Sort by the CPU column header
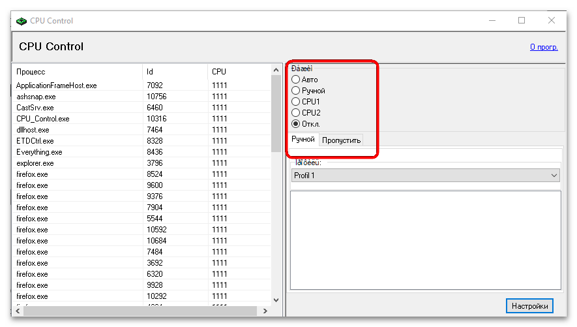This screenshot has width=577, height=327. pos(239,71)
